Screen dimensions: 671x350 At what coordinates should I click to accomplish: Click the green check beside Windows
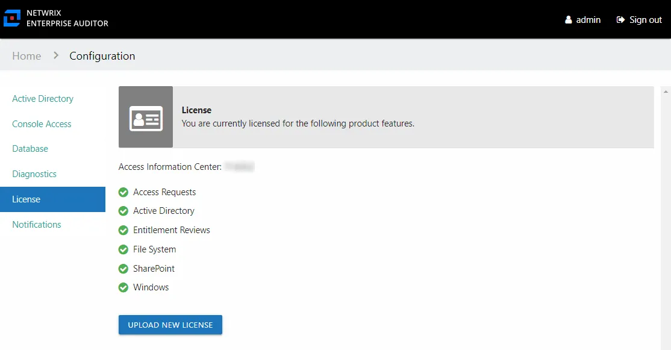coord(123,287)
